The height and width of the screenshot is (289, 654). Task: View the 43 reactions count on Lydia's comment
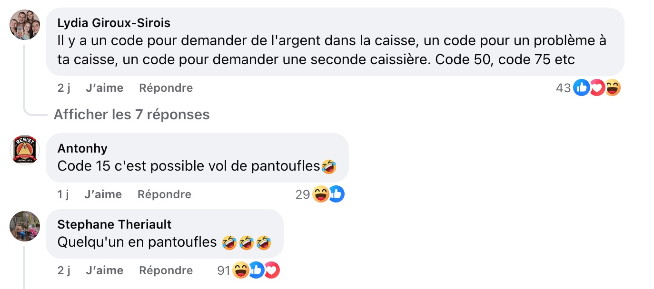(x=563, y=88)
